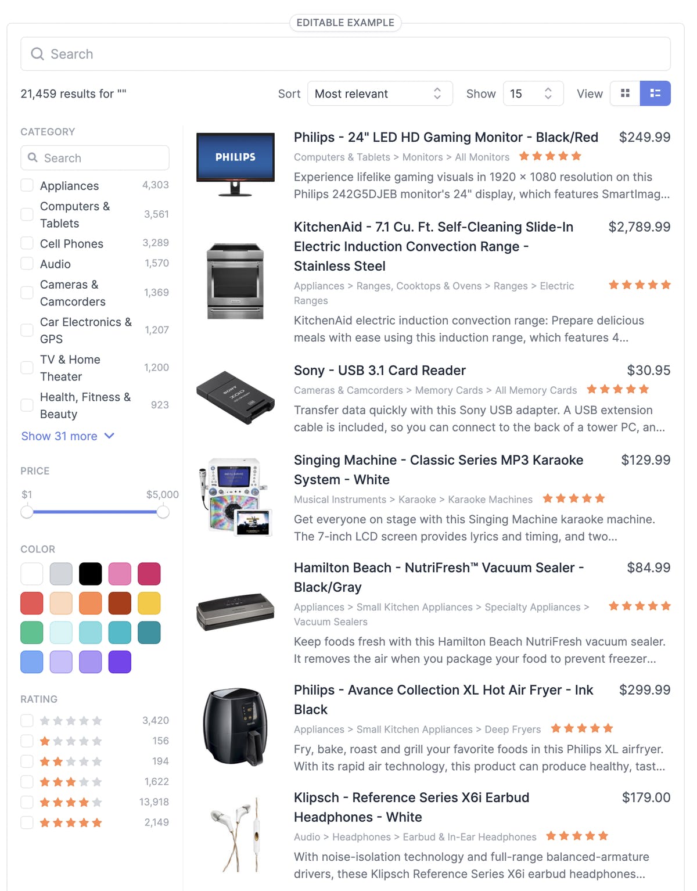Open the Show 15 results dropdown

click(533, 94)
